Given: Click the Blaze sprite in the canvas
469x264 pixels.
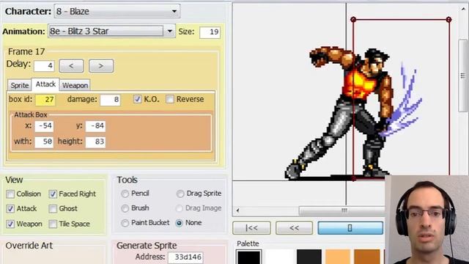Looking at the screenshot, I should coord(353,114).
